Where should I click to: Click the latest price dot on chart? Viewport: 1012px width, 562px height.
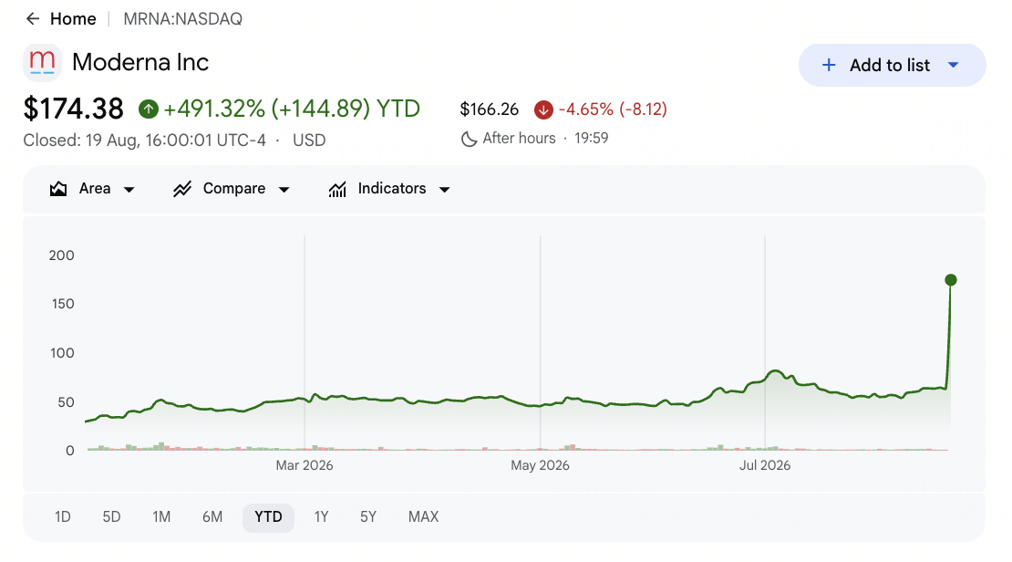[x=951, y=280]
